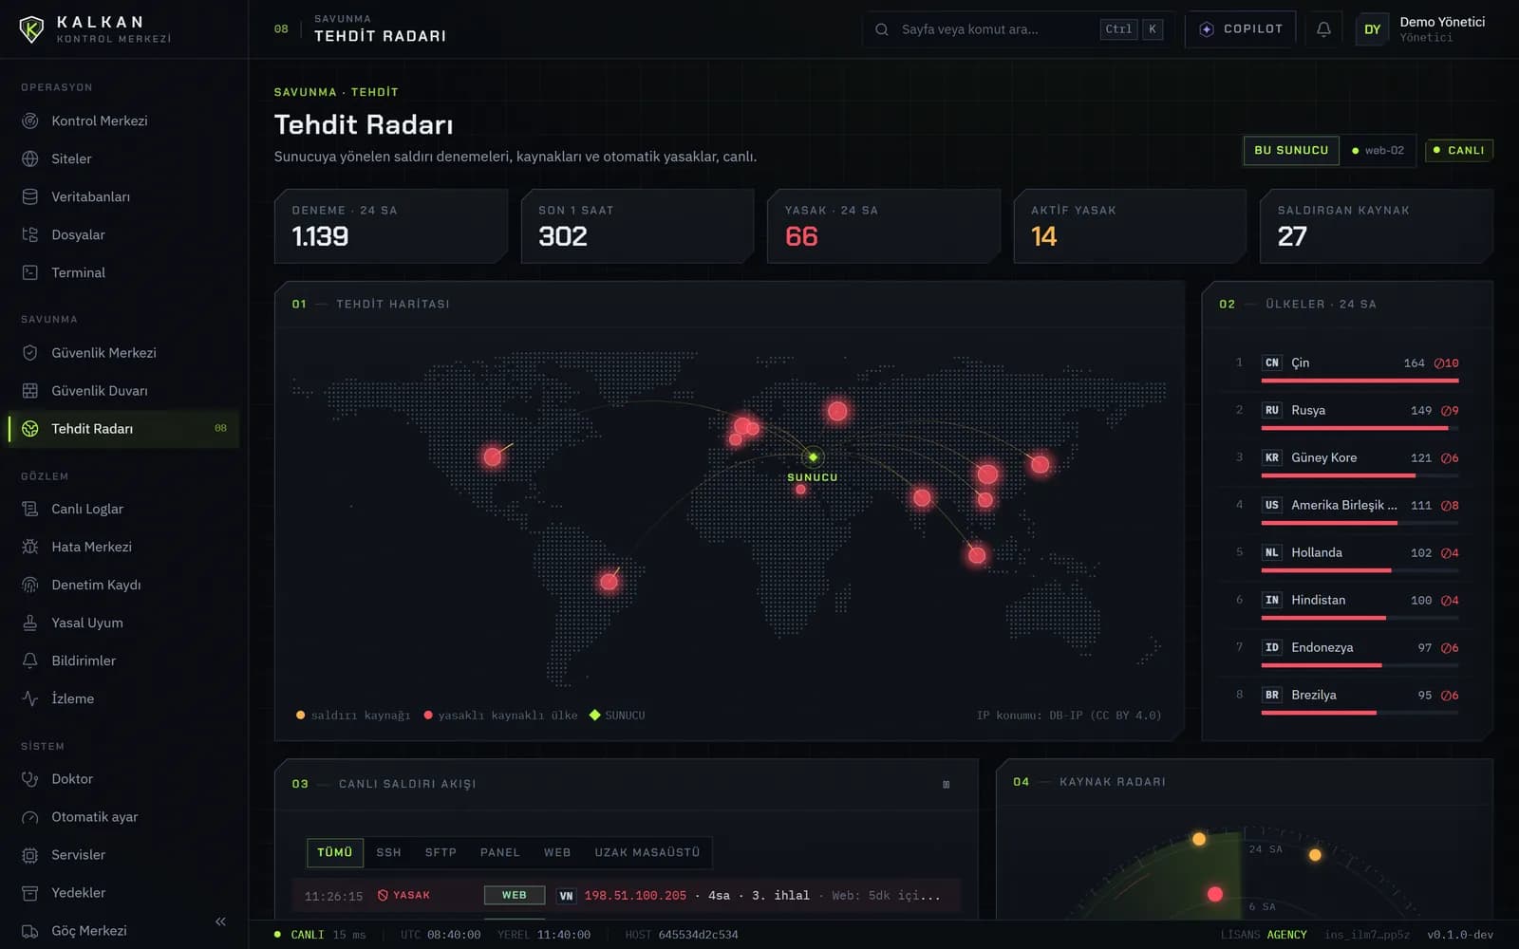
Task: Open the Otomatik ayar gauge icon
Action: pos(30,817)
